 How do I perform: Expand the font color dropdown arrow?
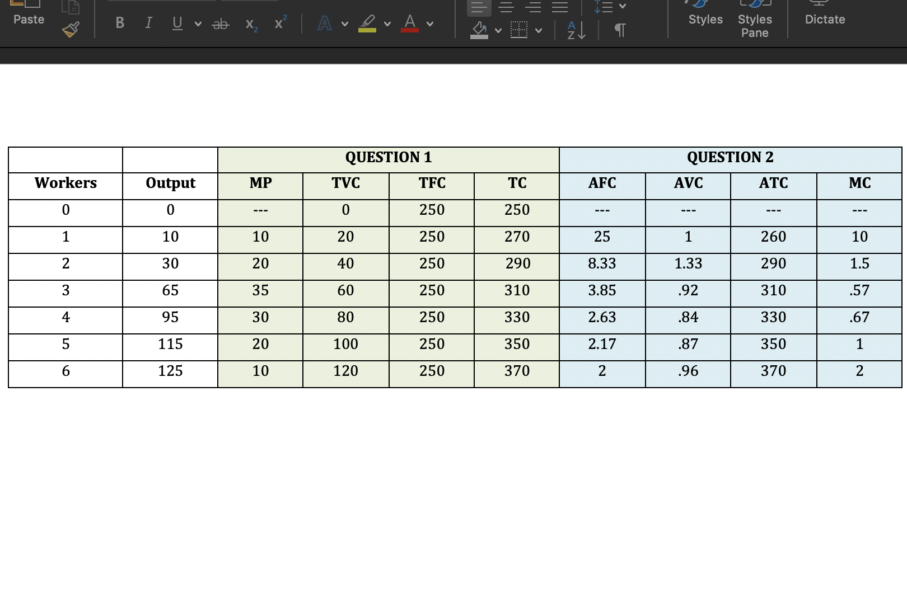tap(430, 24)
